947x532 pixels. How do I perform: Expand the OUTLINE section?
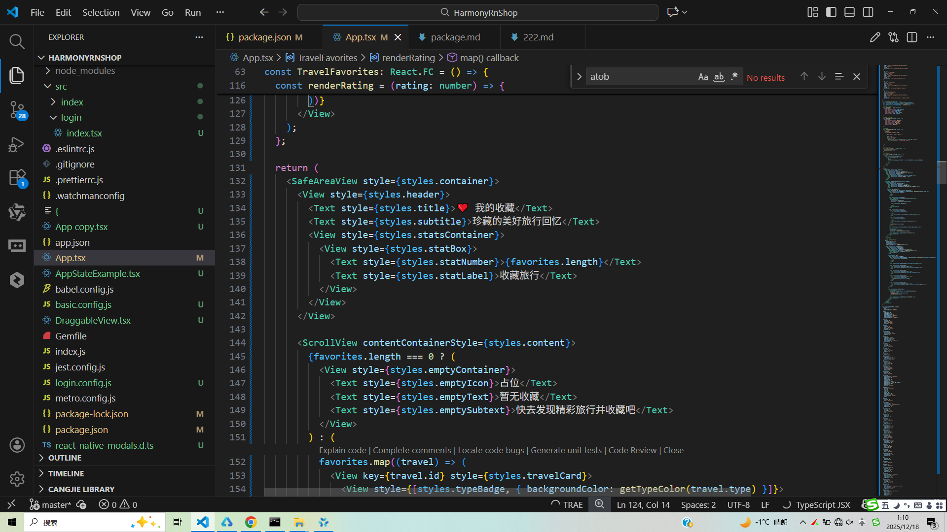tap(65, 458)
